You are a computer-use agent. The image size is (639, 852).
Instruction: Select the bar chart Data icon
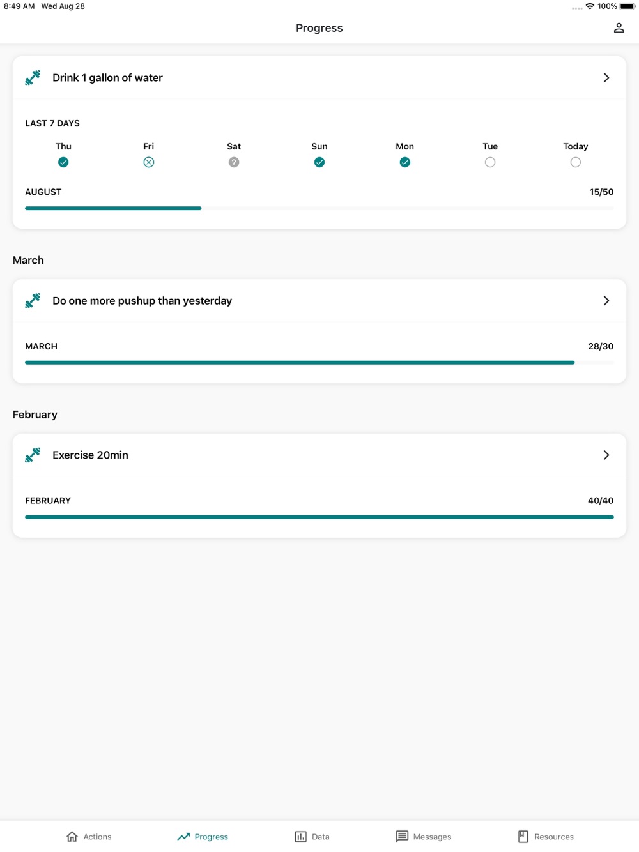click(300, 836)
